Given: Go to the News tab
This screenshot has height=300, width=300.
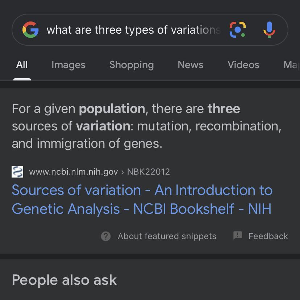Looking at the screenshot, I should 191,65.
